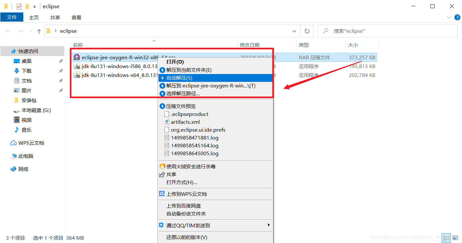Open the Quick Access Toolbar customize dropdown
This screenshot has width=462, height=243.
[34, 7]
